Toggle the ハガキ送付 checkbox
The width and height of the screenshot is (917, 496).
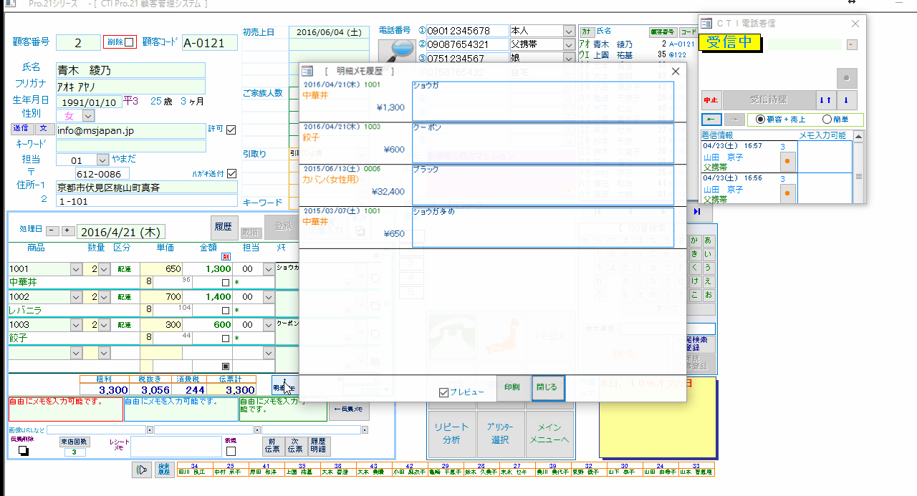pos(231,173)
